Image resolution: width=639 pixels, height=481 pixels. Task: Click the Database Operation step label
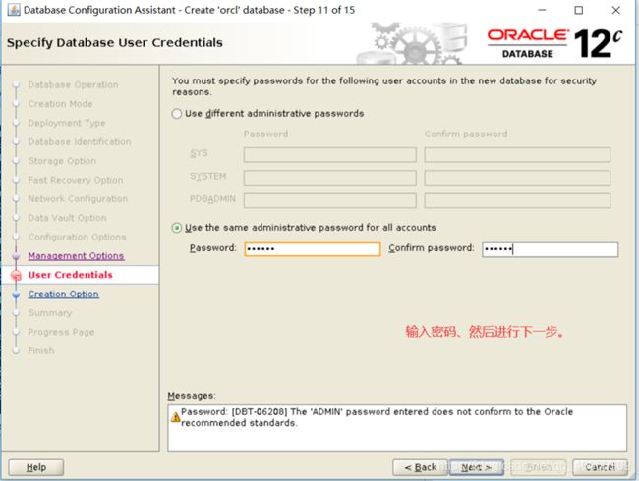pyautogui.click(x=73, y=84)
